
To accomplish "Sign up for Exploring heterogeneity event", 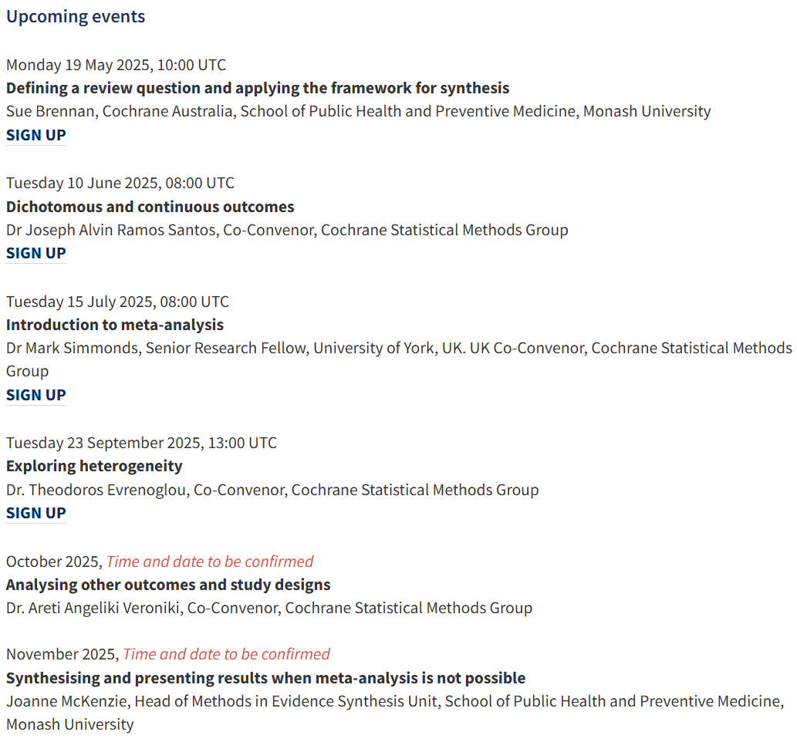I will click(36, 513).
